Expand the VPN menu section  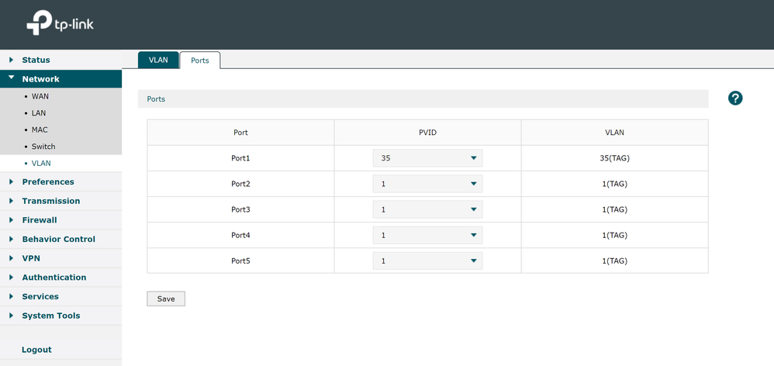[x=31, y=258]
